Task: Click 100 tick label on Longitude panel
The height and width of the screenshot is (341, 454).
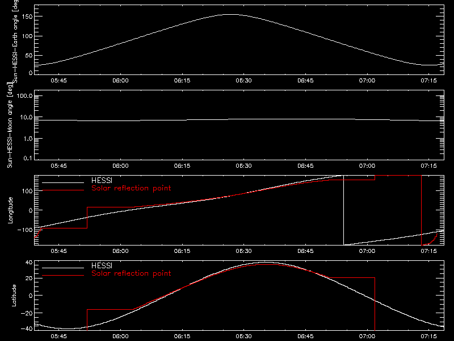Action: coord(27,191)
